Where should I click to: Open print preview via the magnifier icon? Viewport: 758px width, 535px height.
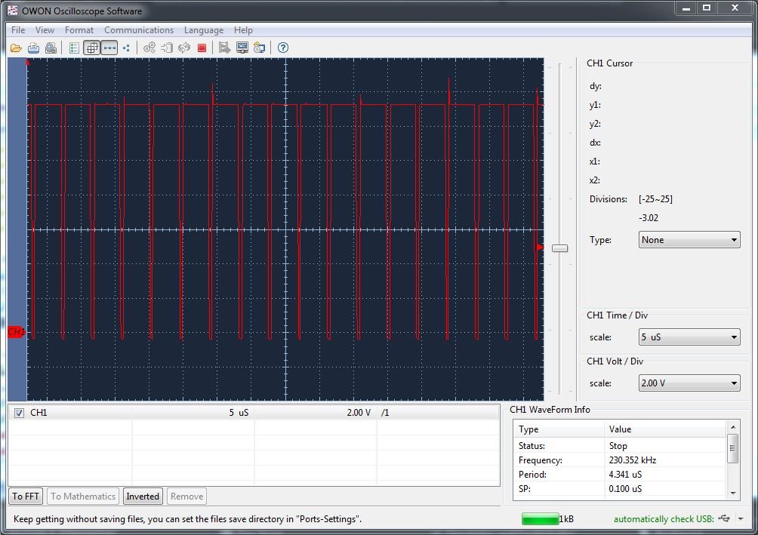click(51, 48)
